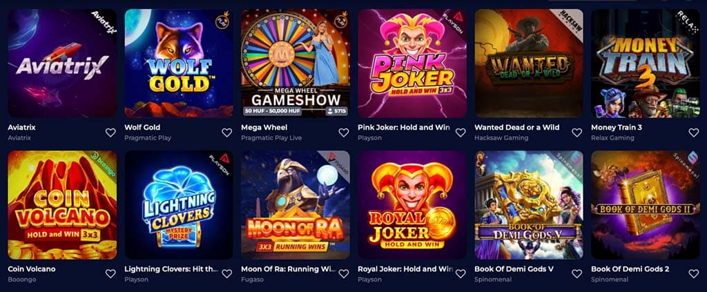Launch the Wolf Gold slot thumbnail
Screen dimensions: 707x292
[179, 64]
